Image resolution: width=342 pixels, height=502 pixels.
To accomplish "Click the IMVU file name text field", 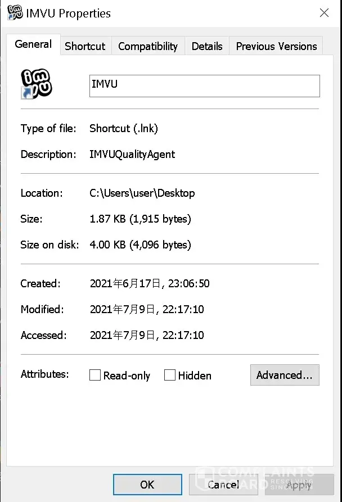I will 204,86.
